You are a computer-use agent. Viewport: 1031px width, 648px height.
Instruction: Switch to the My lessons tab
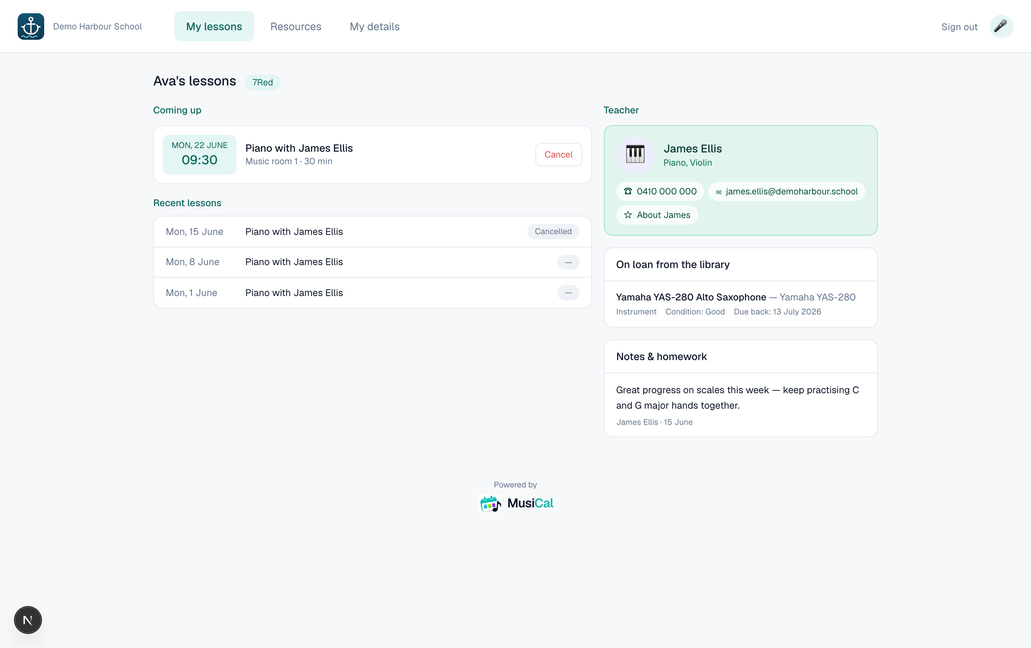214,27
